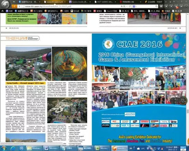Click the first toolbar extension icon after search box

tap(161, 6)
